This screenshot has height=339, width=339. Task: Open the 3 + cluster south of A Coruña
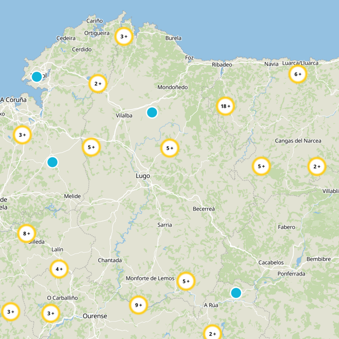pos(22,135)
